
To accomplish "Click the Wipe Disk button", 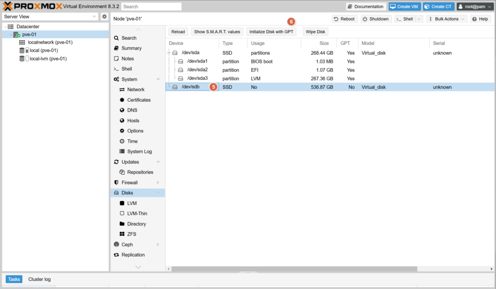I will click(315, 32).
